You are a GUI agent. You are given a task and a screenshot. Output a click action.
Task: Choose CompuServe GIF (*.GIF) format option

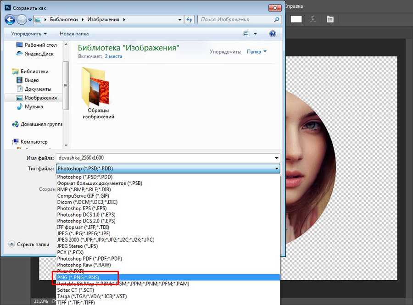pyautogui.click(x=168, y=196)
